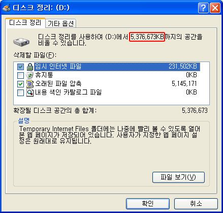
Task: Click the compressed files icon for 오래된 파일 압축
Action: pyautogui.click(x=30, y=84)
